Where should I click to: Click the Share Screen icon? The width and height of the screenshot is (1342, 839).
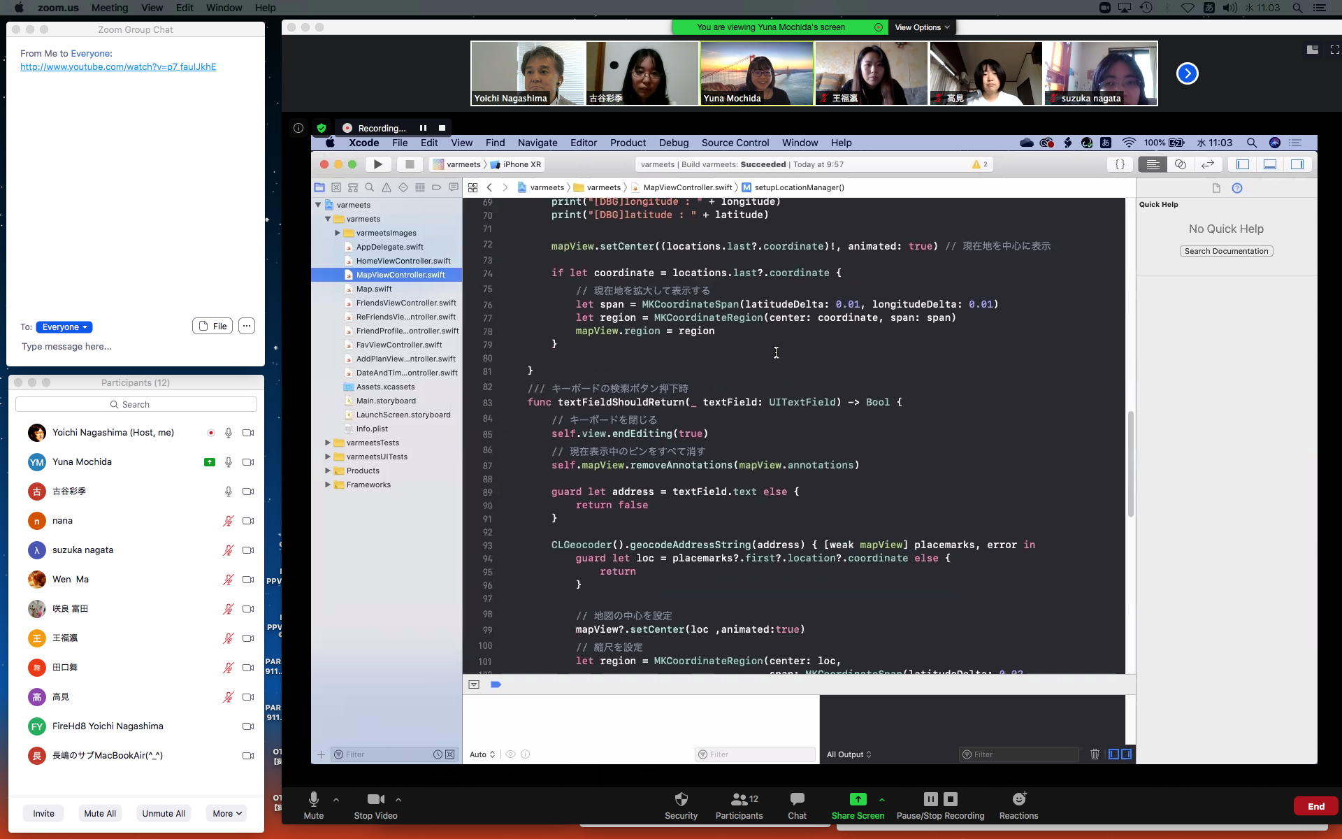click(858, 799)
